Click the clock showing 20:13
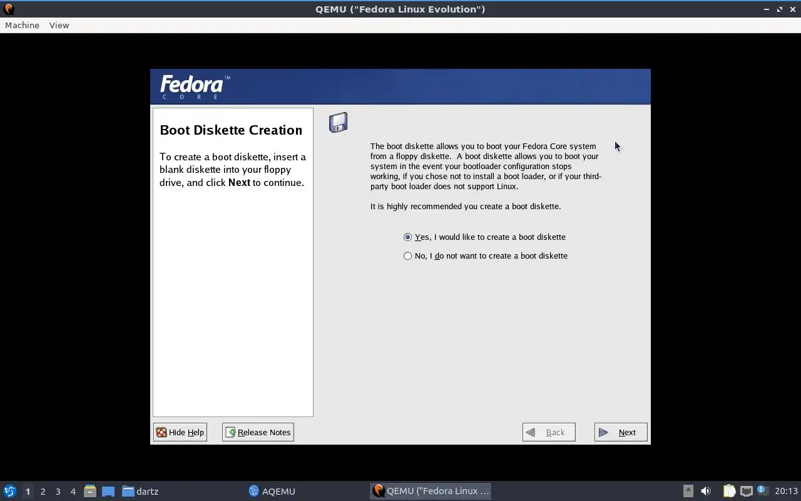Image resolution: width=801 pixels, height=501 pixels. tap(786, 491)
